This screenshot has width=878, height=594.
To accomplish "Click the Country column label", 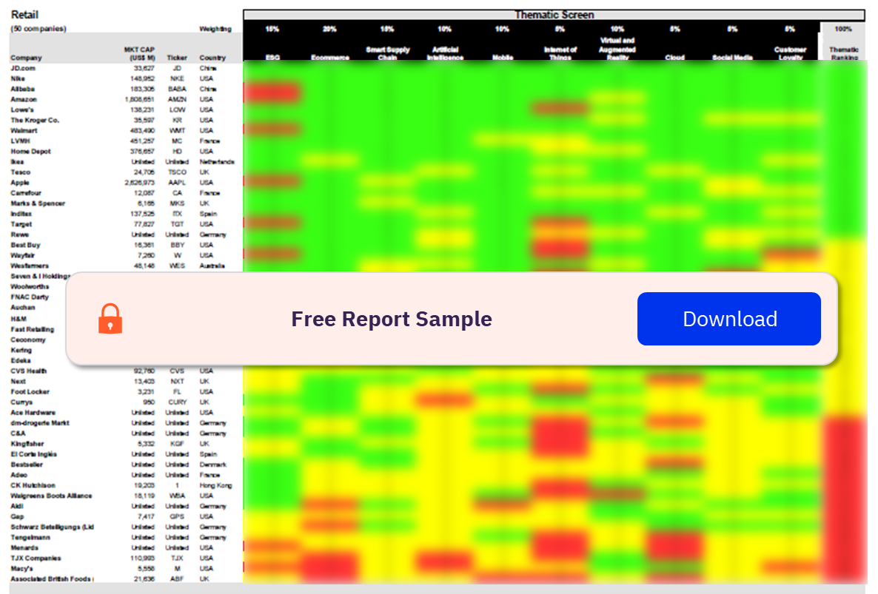I will (x=212, y=58).
